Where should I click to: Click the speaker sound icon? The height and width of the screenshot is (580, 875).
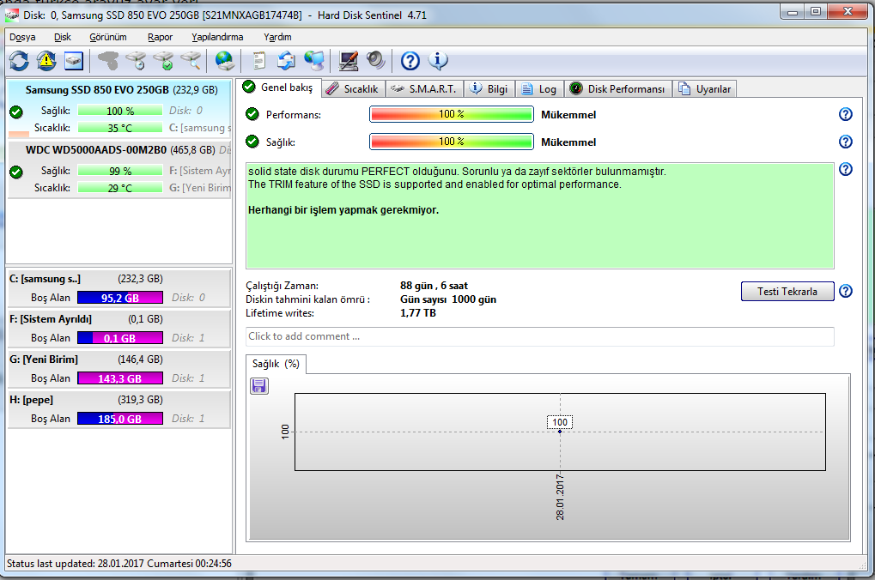[376, 61]
